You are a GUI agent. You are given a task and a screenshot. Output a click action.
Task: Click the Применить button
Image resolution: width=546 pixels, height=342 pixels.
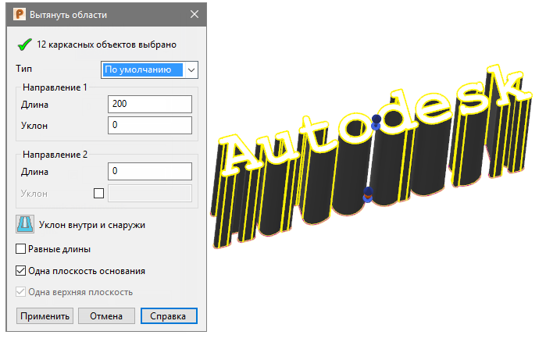pos(45,316)
